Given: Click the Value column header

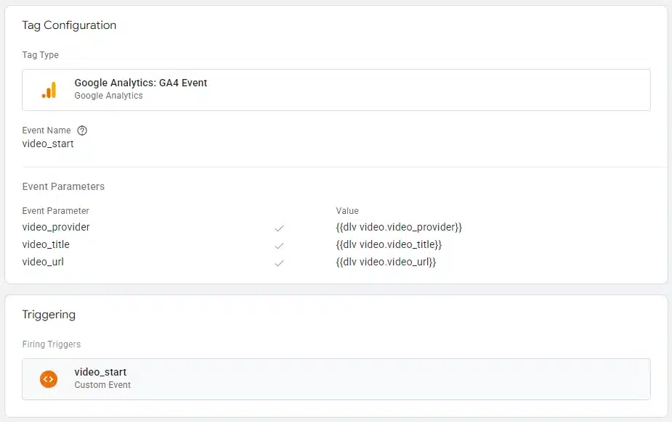Looking at the screenshot, I should coord(346,210).
